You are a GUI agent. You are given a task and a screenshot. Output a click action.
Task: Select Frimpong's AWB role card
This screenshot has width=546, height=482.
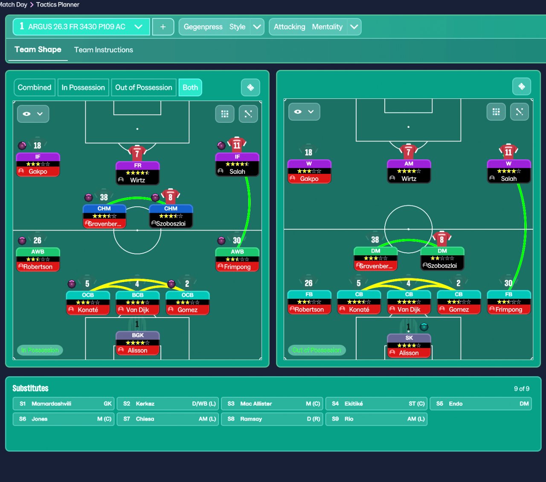click(x=237, y=260)
